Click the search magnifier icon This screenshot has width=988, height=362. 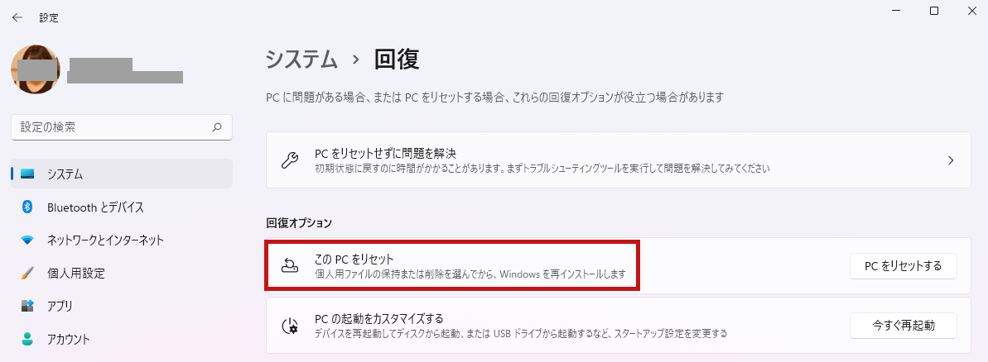coord(217,127)
